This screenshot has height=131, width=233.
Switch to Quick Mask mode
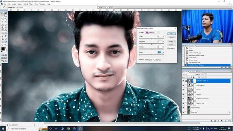pos(5,55)
